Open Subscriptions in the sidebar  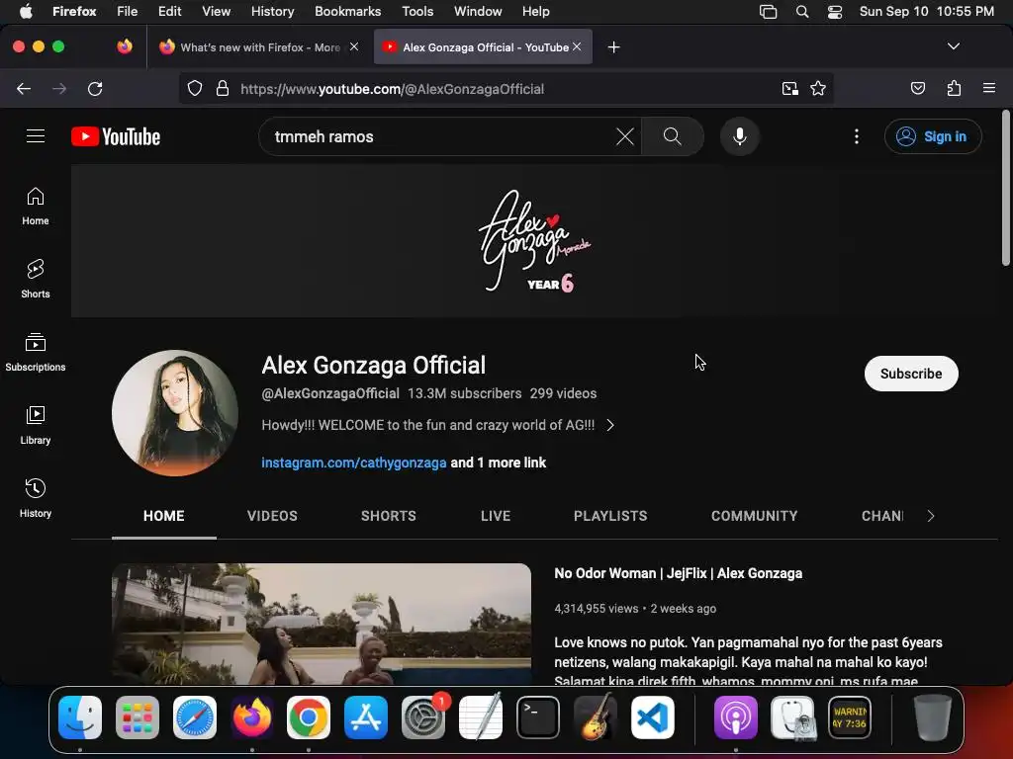[36, 353]
